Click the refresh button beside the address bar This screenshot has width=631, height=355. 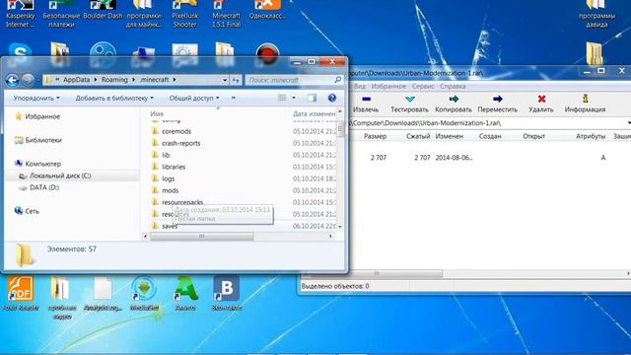click(236, 80)
